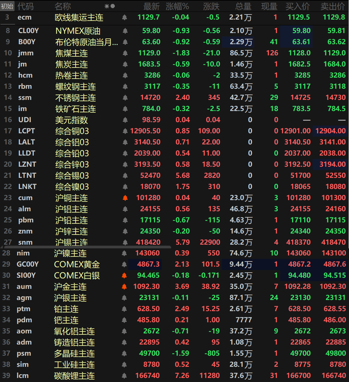349x382 pixels.
Task: Click the bell icon for 铂主连
Action: tap(124, 309)
